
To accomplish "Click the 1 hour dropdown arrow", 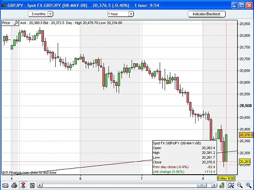I will point(131,14).
